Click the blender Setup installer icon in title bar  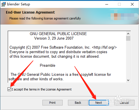pos(3,4)
